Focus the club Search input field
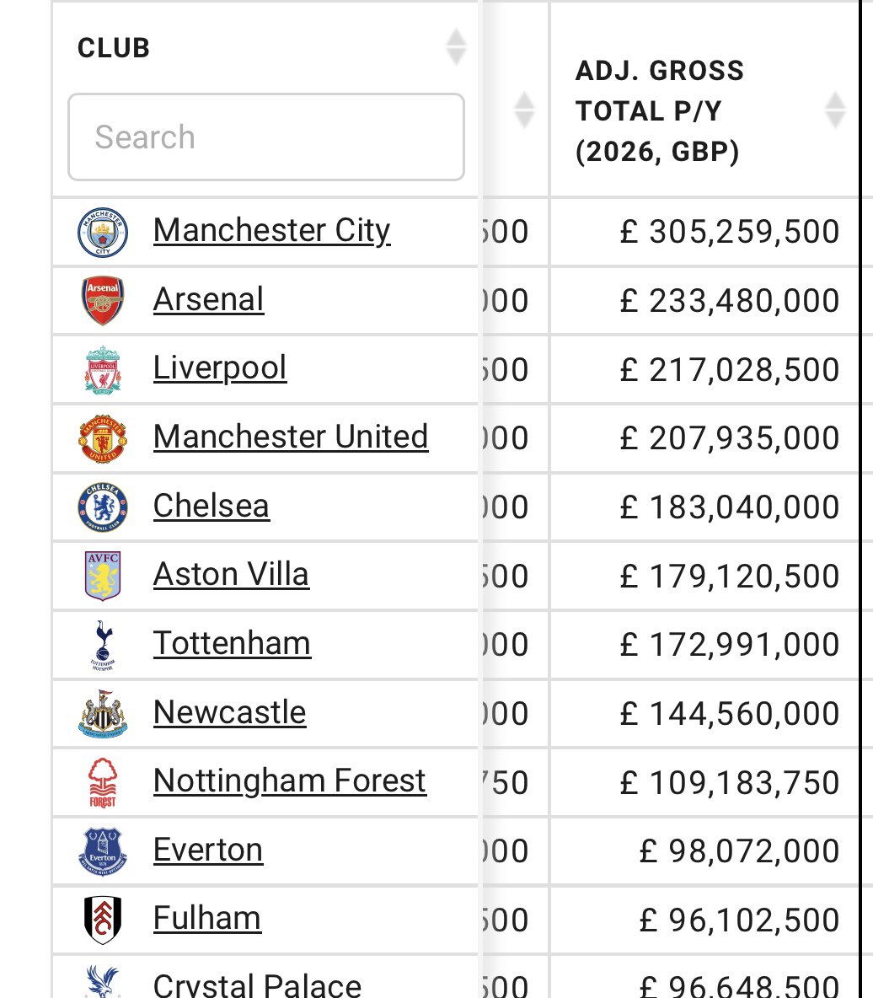This screenshot has width=873, height=998. tap(266, 137)
